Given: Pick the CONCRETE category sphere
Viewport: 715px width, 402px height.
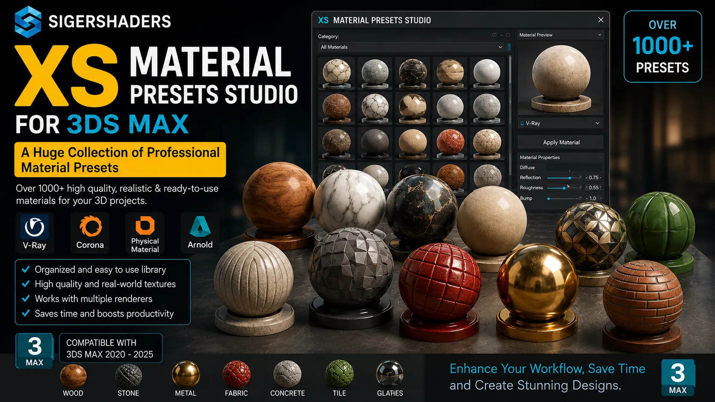Looking at the screenshot, I should coord(287,375).
